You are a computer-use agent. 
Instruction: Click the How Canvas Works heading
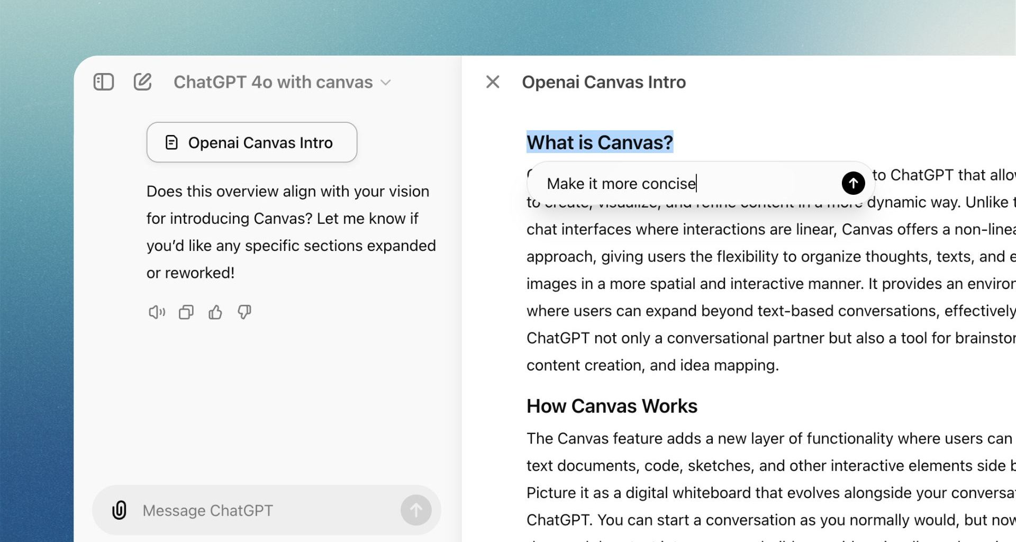point(611,406)
